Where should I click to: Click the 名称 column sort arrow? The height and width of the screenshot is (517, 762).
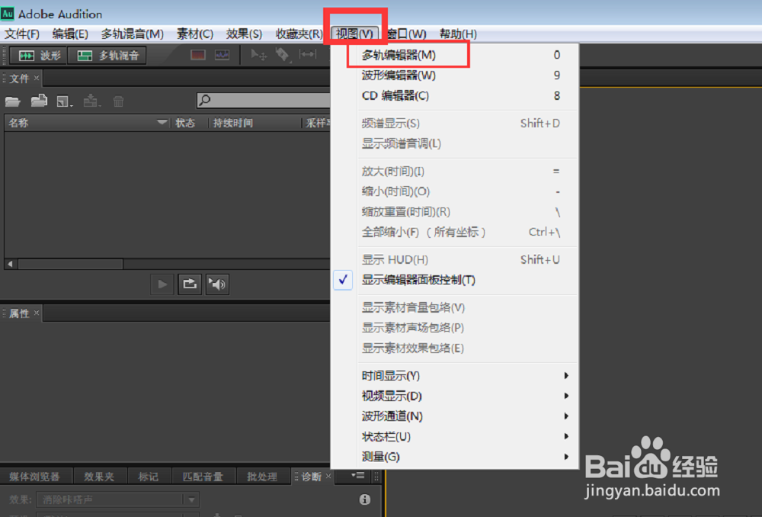[x=162, y=123]
